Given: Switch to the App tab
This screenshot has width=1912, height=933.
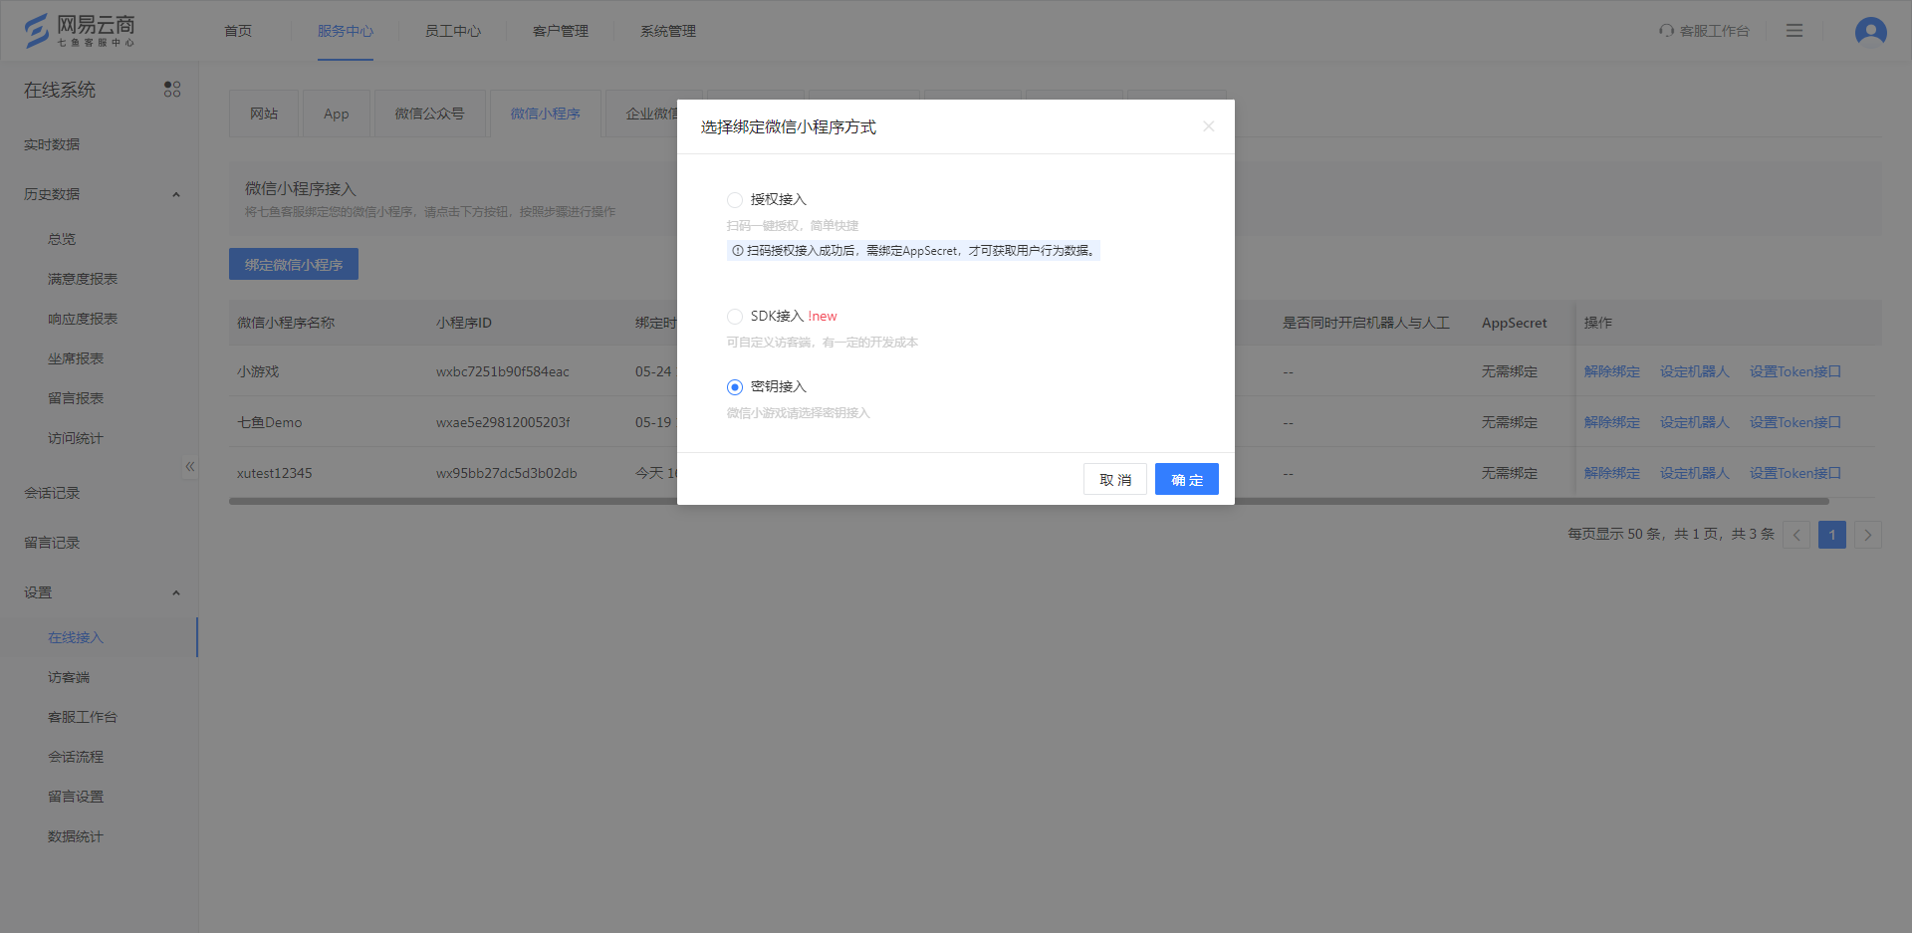Looking at the screenshot, I should pyautogui.click(x=337, y=114).
